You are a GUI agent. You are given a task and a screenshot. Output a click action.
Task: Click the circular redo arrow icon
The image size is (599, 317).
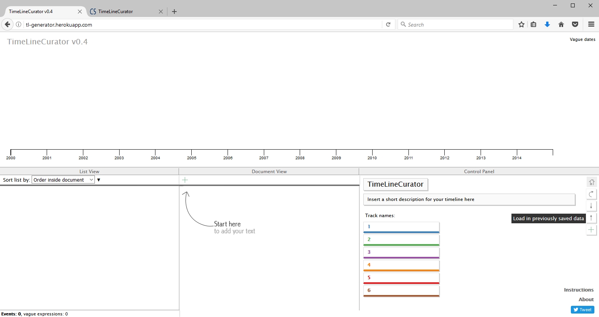point(591,194)
